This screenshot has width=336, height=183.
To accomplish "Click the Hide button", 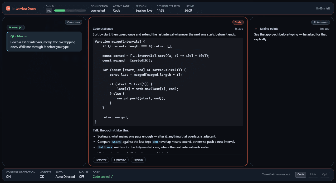I will (x=313, y=174).
